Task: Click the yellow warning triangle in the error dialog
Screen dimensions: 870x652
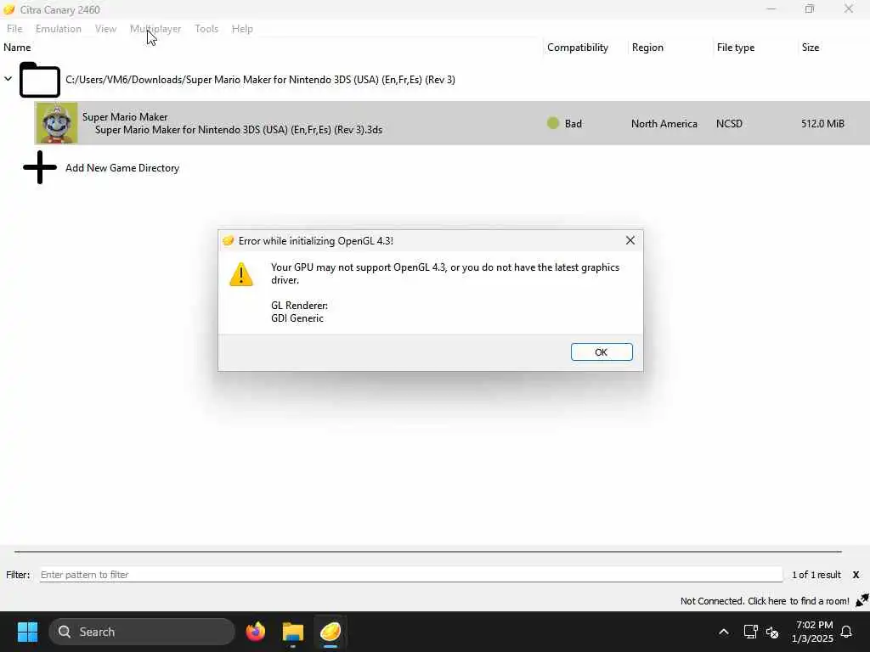Action: tap(241, 274)
